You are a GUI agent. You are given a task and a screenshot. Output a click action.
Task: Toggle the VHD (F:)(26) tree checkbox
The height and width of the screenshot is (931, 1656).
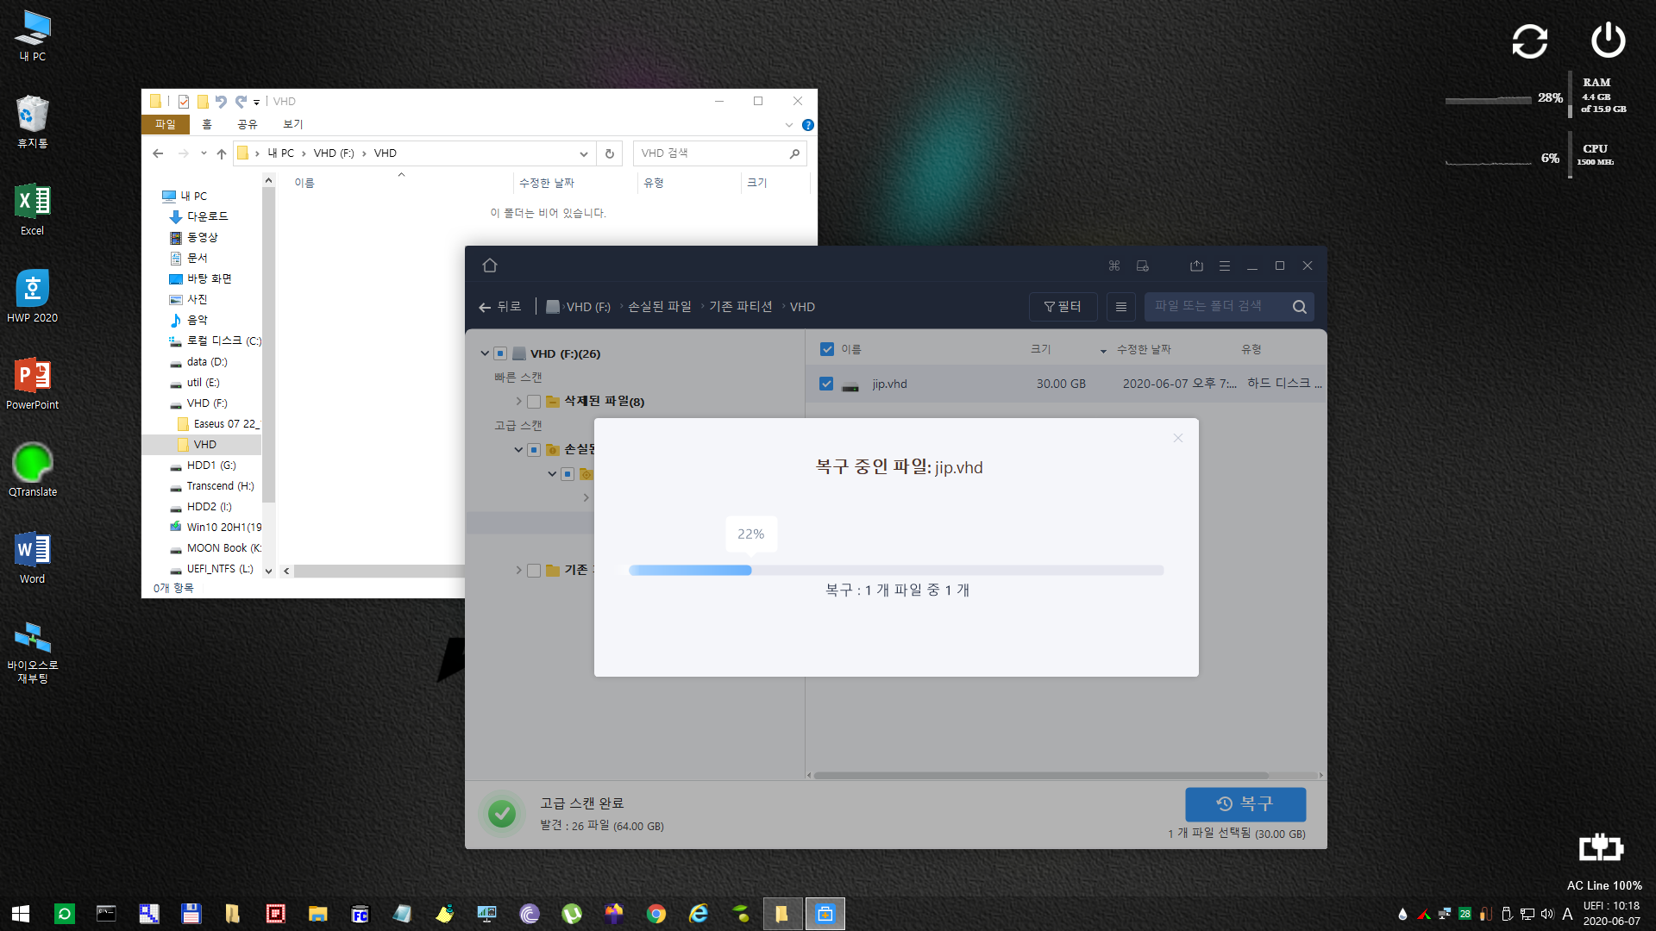click(x=500, y=353)
